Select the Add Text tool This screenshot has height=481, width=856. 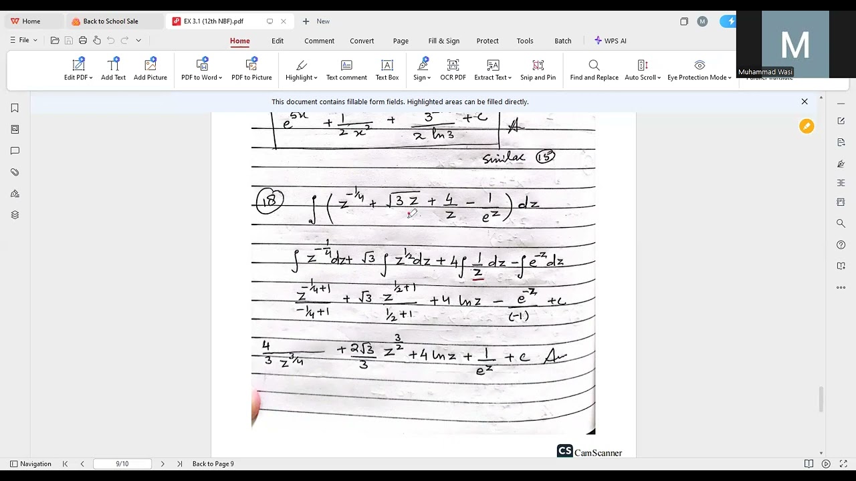point(113,69)
